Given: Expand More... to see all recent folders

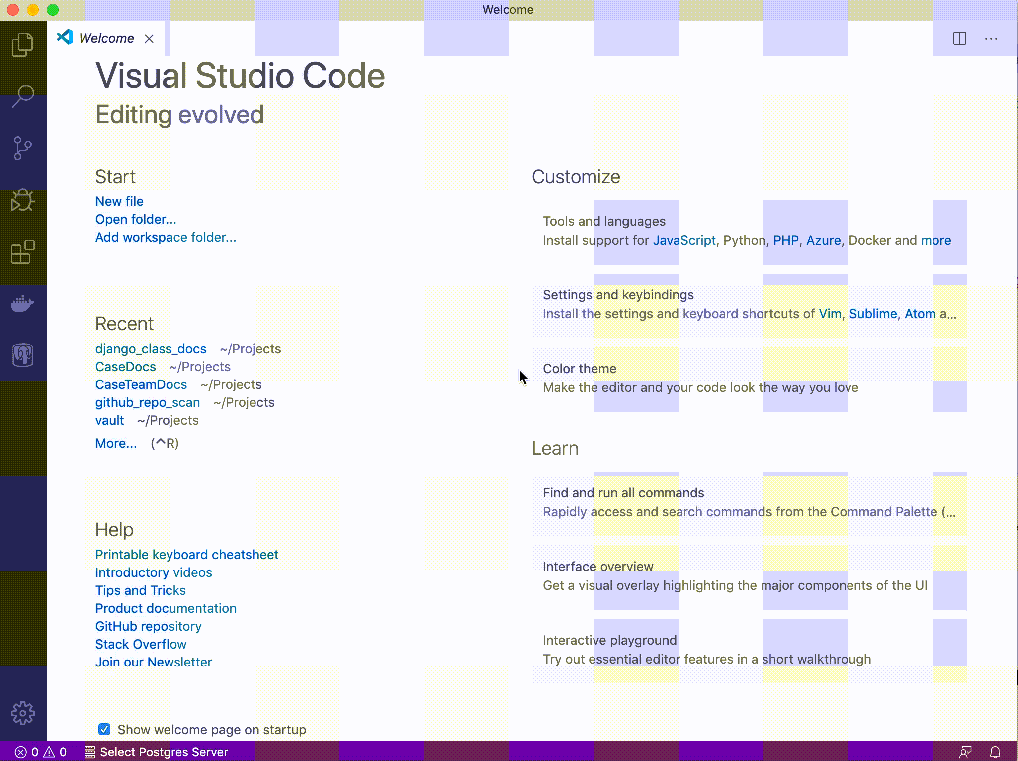Looking at the screenshot, I should pos(116,443).
